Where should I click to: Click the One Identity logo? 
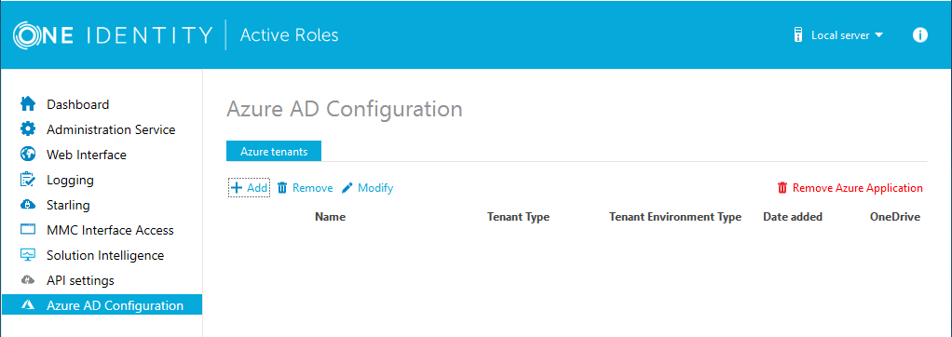tap(113, 35)
